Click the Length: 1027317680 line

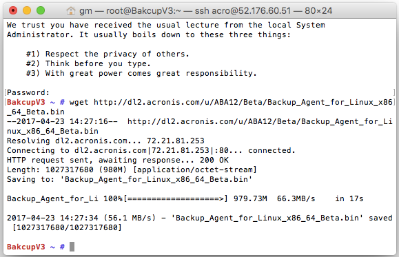coord(132,169)
